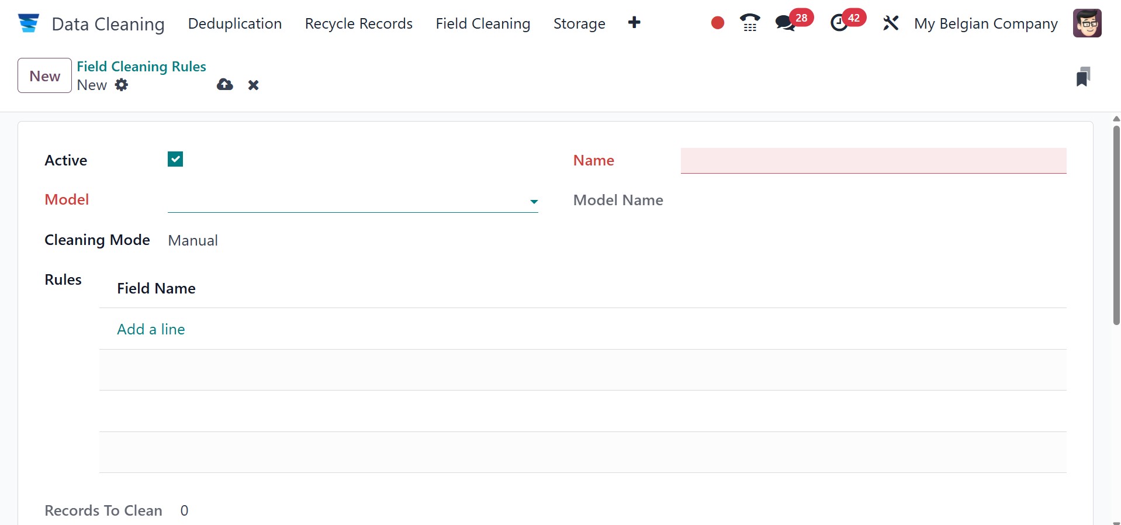Open the Field Cleaning menu
The width and height of the screenshot is (1121, 525).
tap(483, 23)
